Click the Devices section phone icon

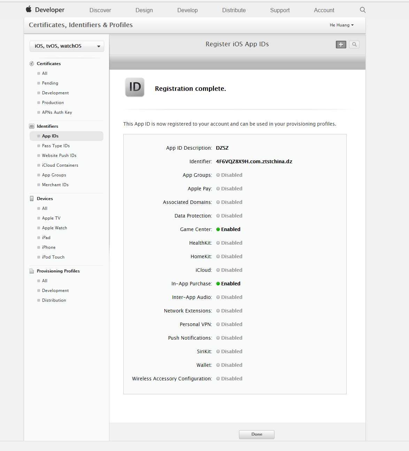[x=32, y=199]
